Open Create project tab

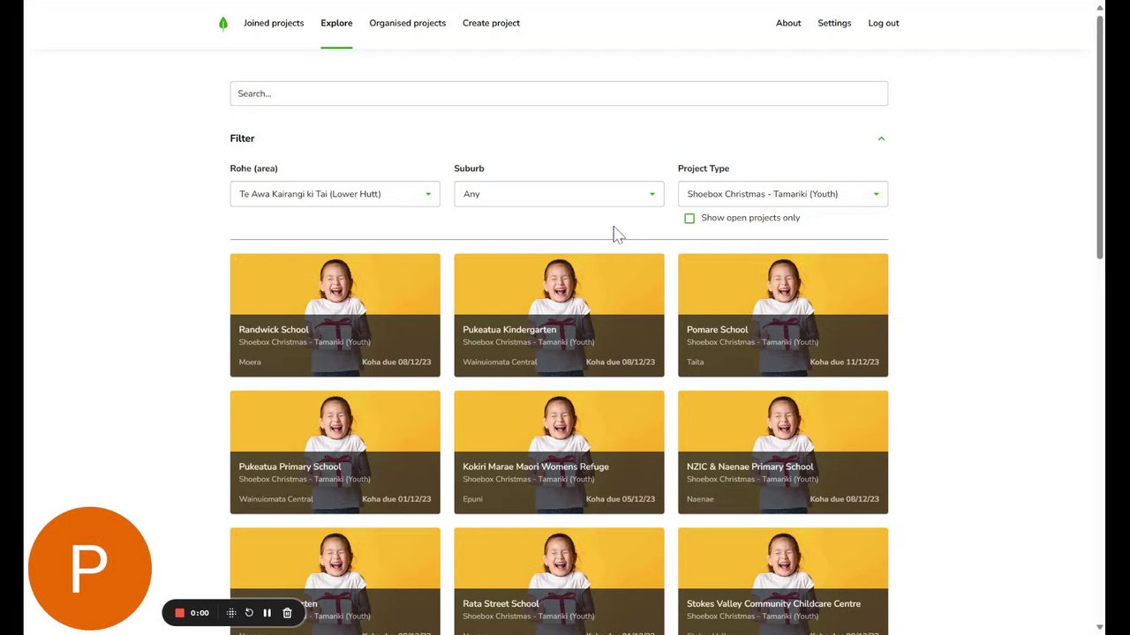(491, 23)
